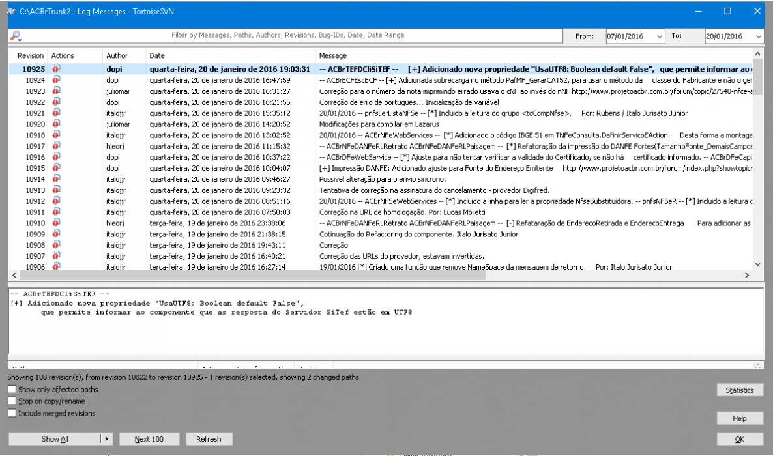Select the row 'Possivel alteração para o envio sincrono.'
This screenshot has height=456, width=773.
click(381, 179)
